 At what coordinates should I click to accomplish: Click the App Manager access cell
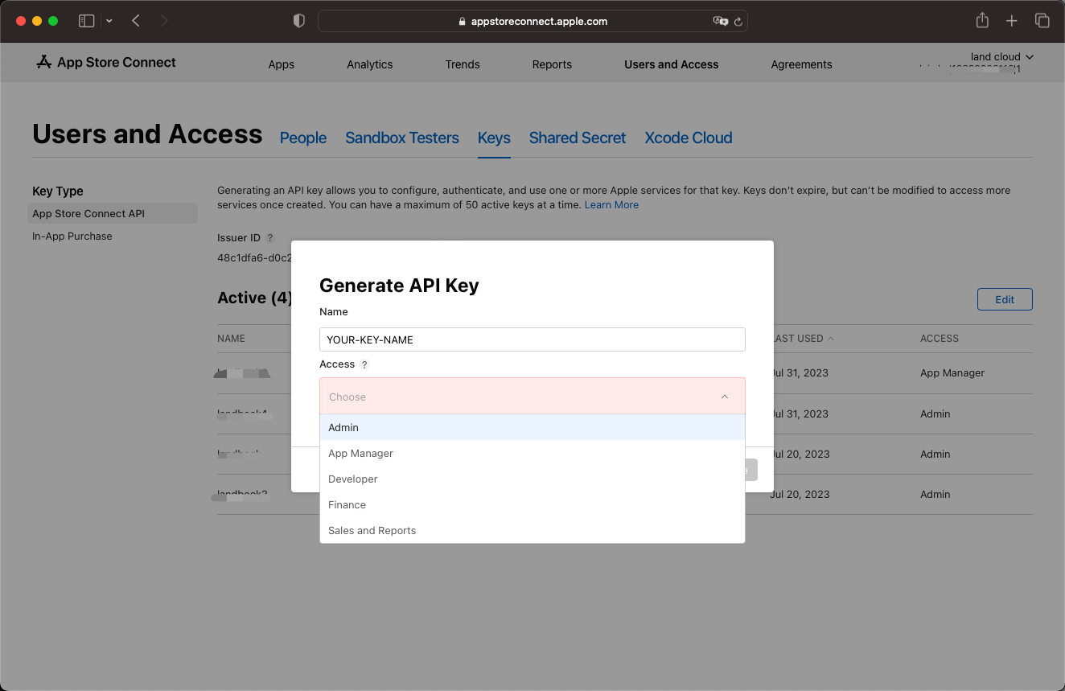[x=952, y=373]
